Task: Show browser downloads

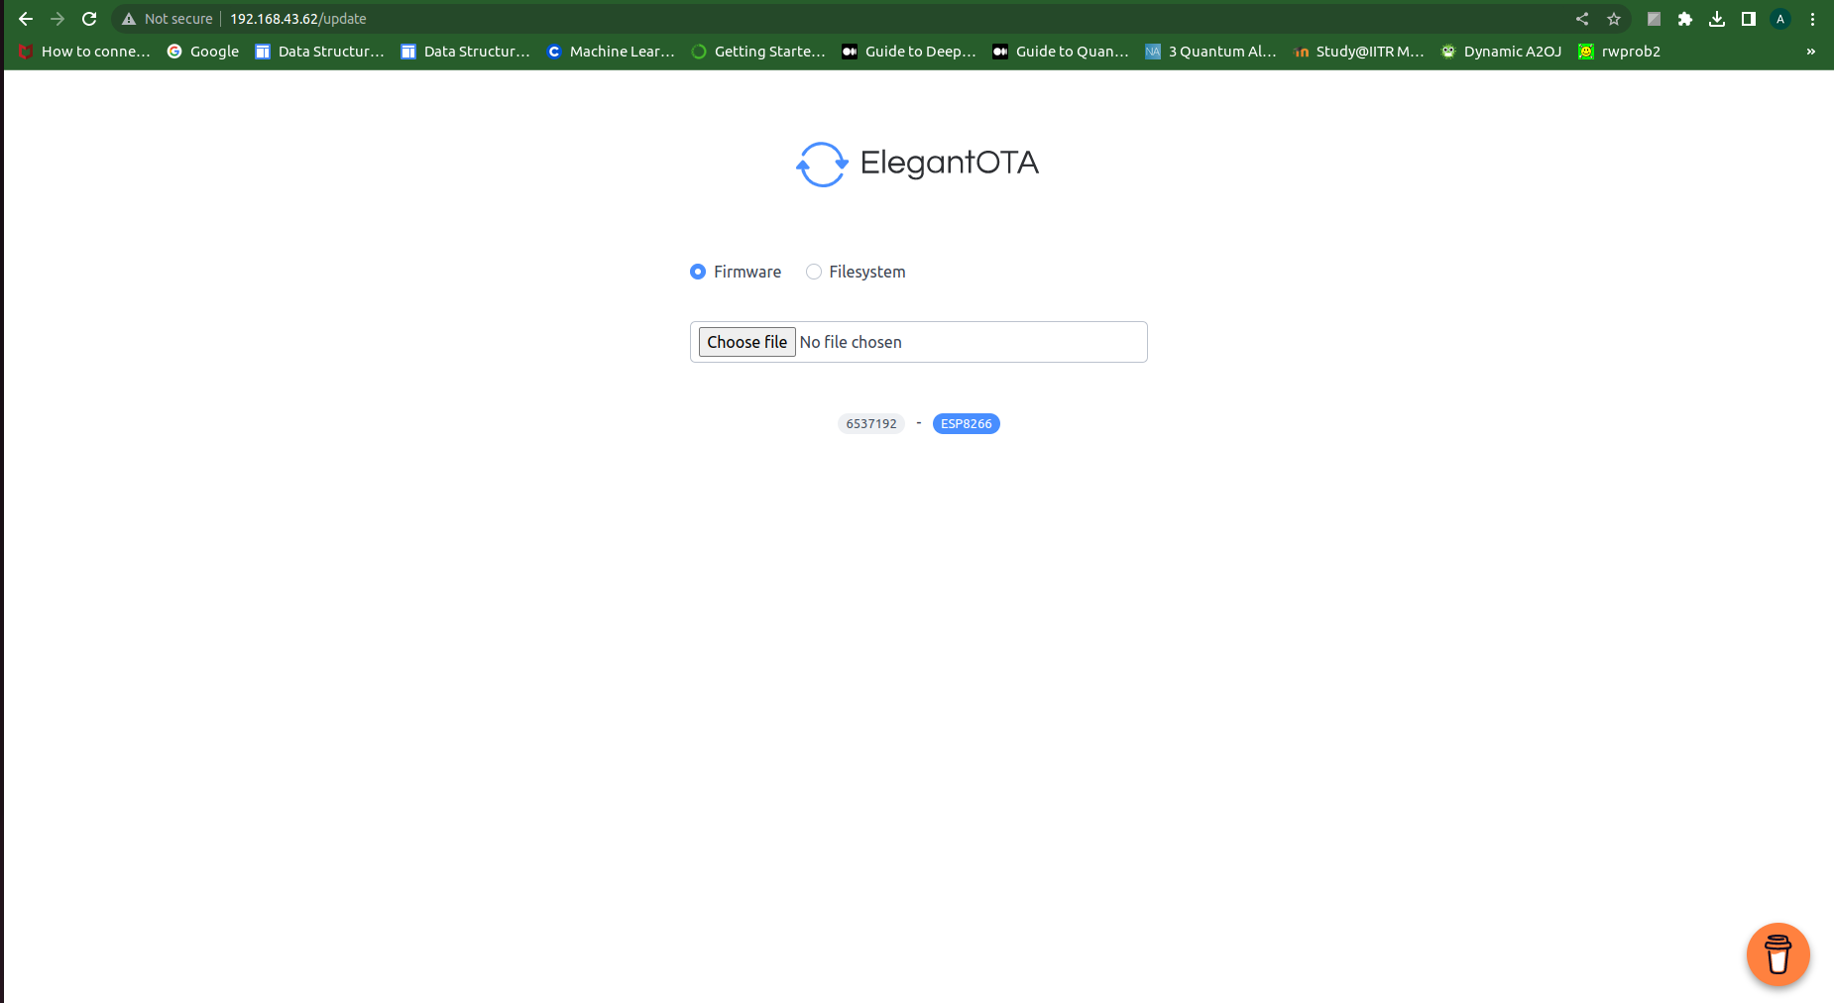Action: (x=1717, y=19)
